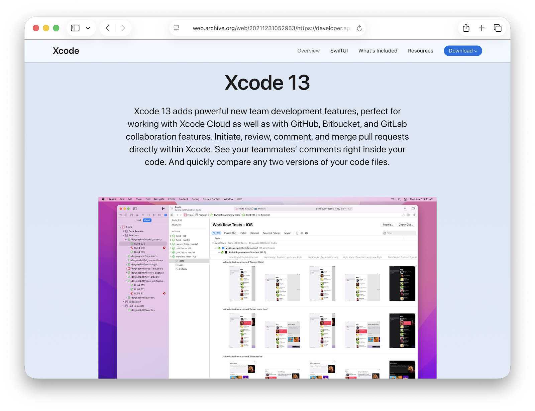Select the Find navigator magnifier icon
Image resolution: width=535 pixels, height=411 pixels.
coord(137,215)
